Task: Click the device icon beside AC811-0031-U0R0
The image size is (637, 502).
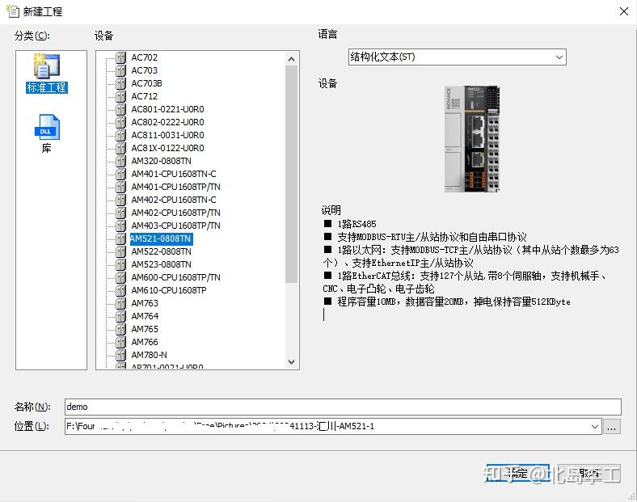Action: (120, 135)
